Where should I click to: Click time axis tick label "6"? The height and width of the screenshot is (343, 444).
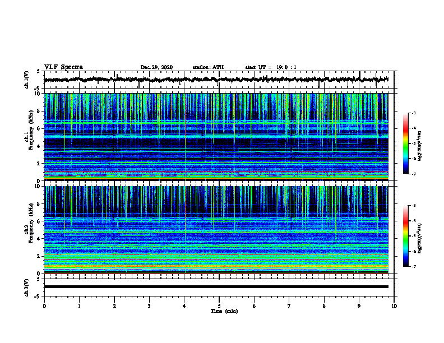[x=255, y=306]
